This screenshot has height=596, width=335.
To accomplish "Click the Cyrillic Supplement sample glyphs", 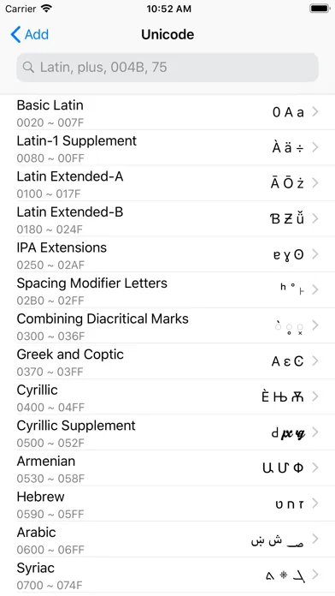I will point(288,432).
